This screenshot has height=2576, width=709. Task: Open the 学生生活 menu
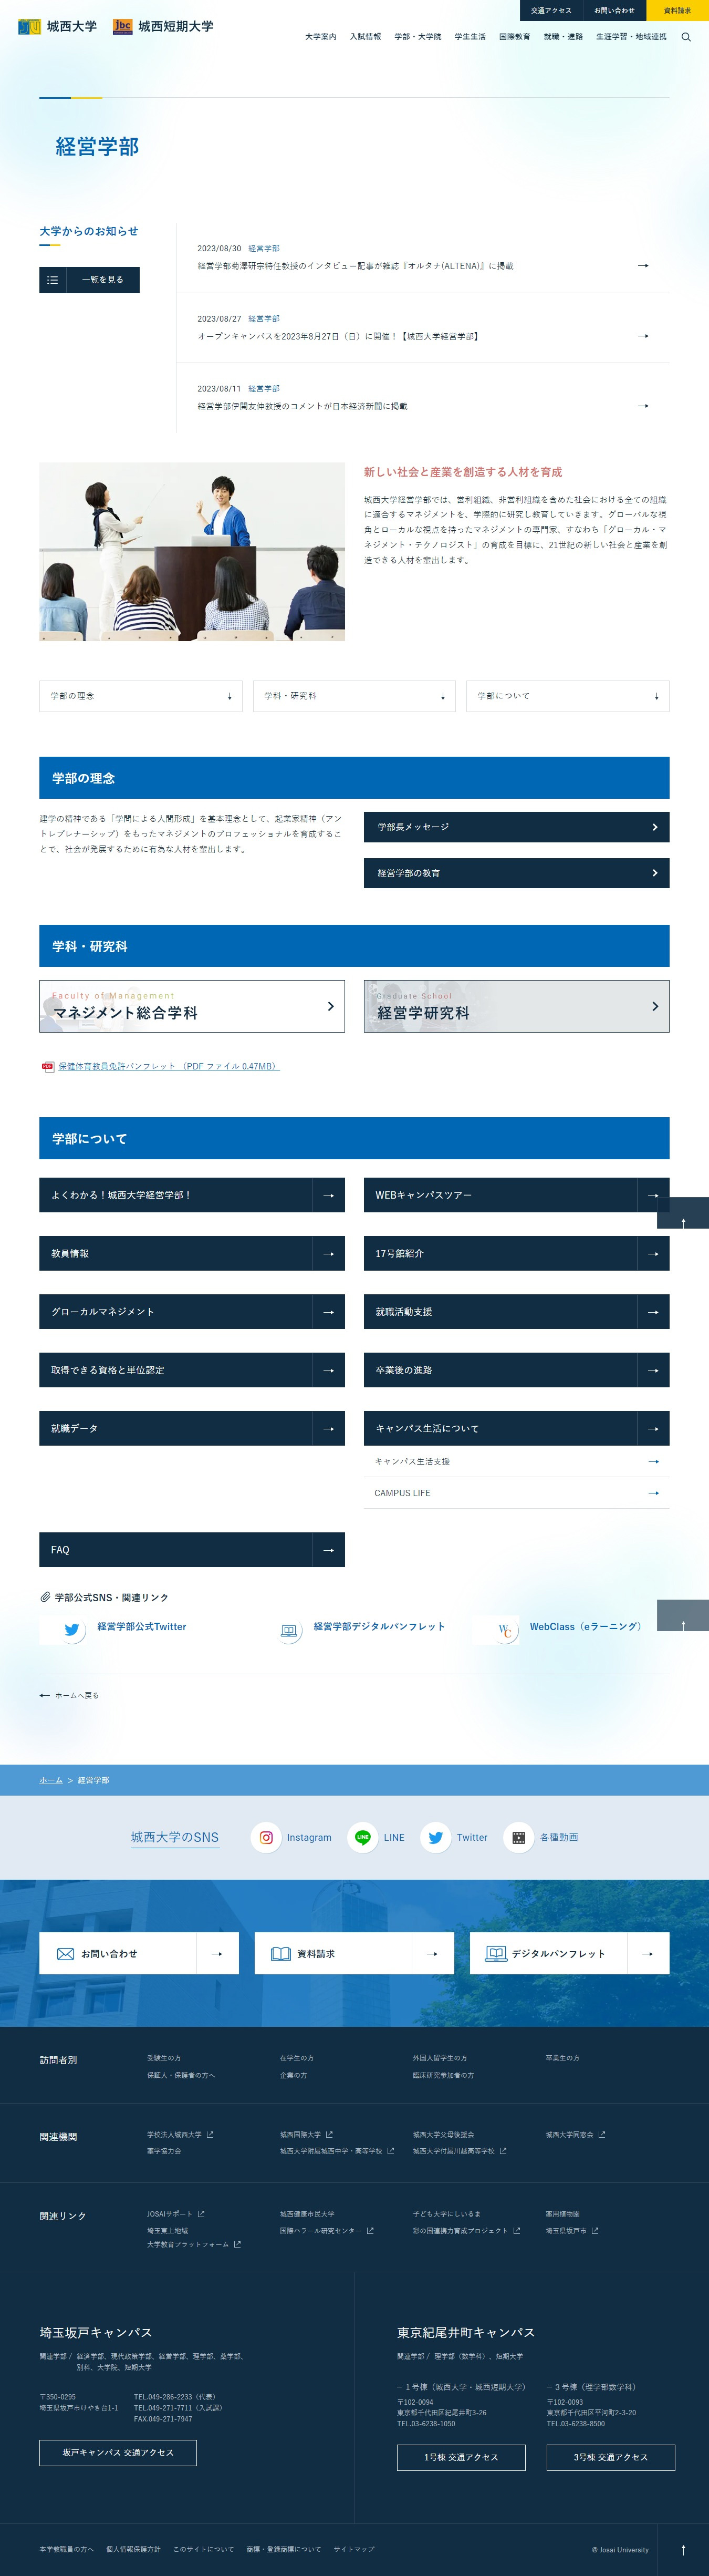click(x=470, y=37)
